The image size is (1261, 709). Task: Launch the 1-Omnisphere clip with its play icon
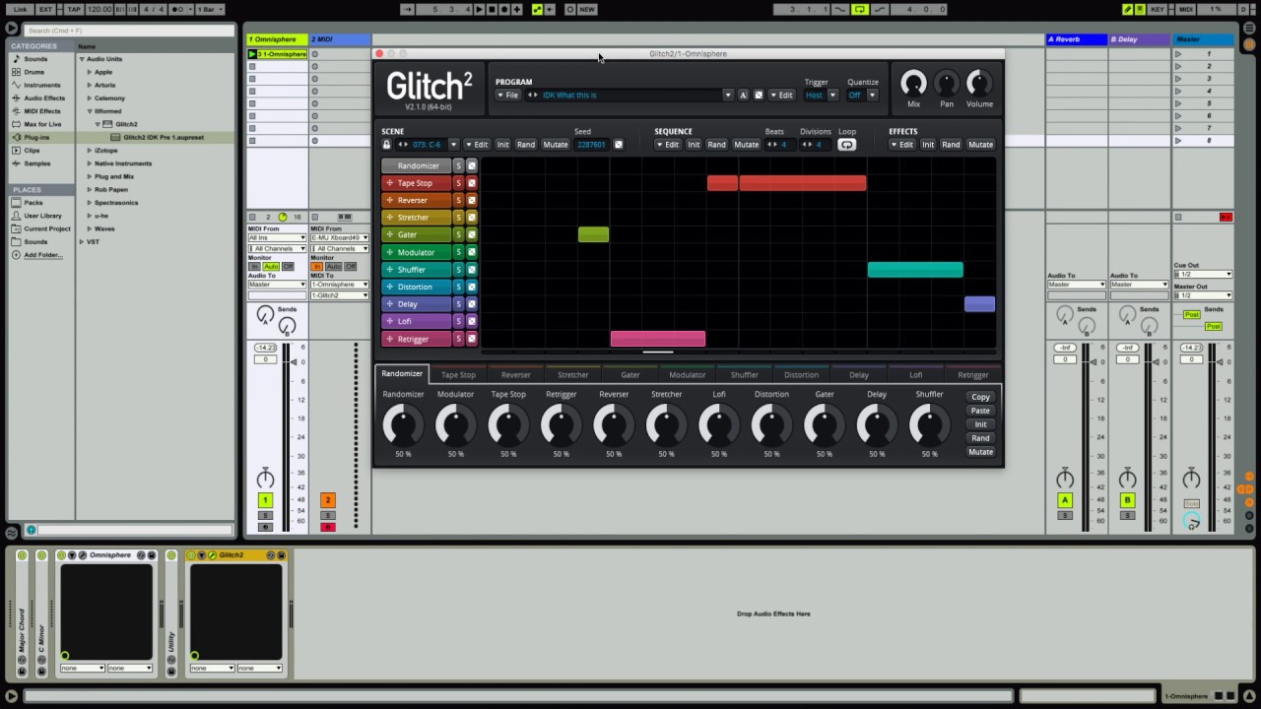pos(252,54)
